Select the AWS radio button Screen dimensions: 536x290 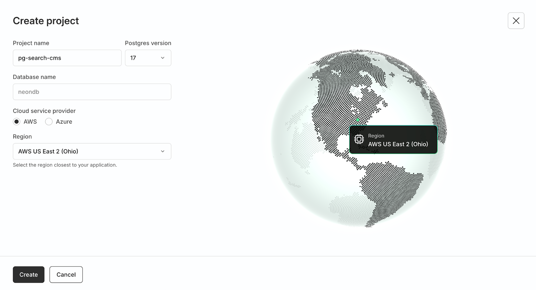pyautogui.click(x=16, y=122)
